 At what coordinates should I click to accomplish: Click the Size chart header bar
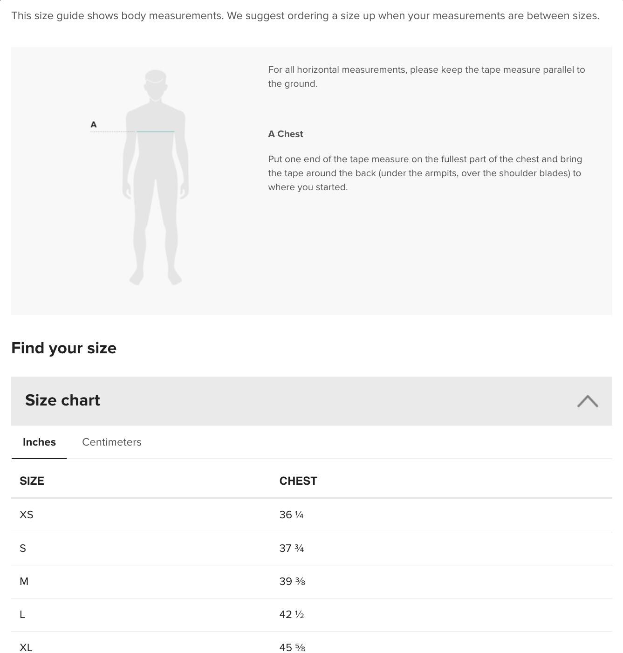click(x=312, y=401)
